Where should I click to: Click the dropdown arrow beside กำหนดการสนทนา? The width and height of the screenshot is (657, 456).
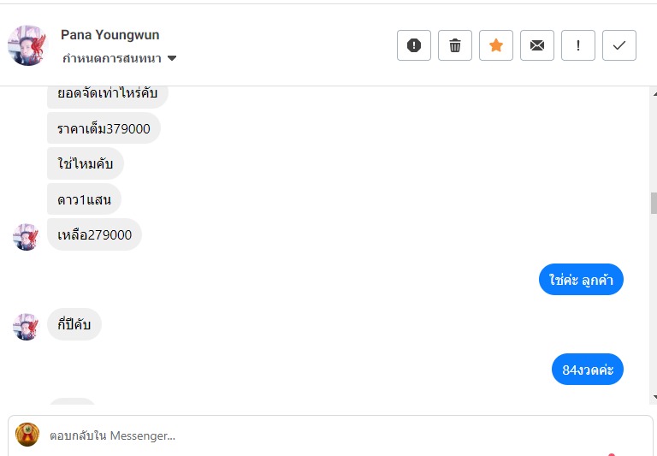click(172, 59)
